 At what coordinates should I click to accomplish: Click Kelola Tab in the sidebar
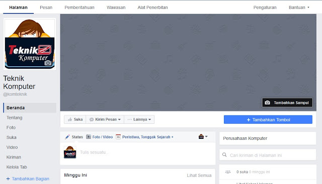pyautogui.click(x=17, y=167)
